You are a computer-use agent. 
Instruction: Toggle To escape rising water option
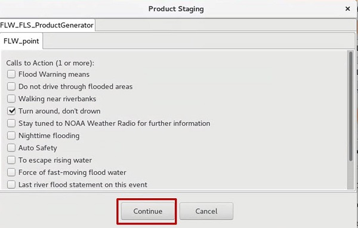11,160
